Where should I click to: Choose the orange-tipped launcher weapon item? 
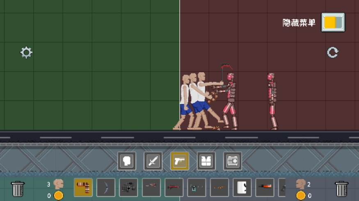tap(265, 187)
